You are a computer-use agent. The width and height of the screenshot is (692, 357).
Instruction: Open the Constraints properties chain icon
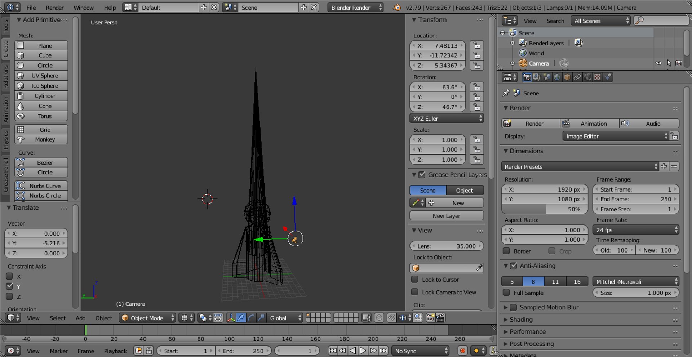577,77
